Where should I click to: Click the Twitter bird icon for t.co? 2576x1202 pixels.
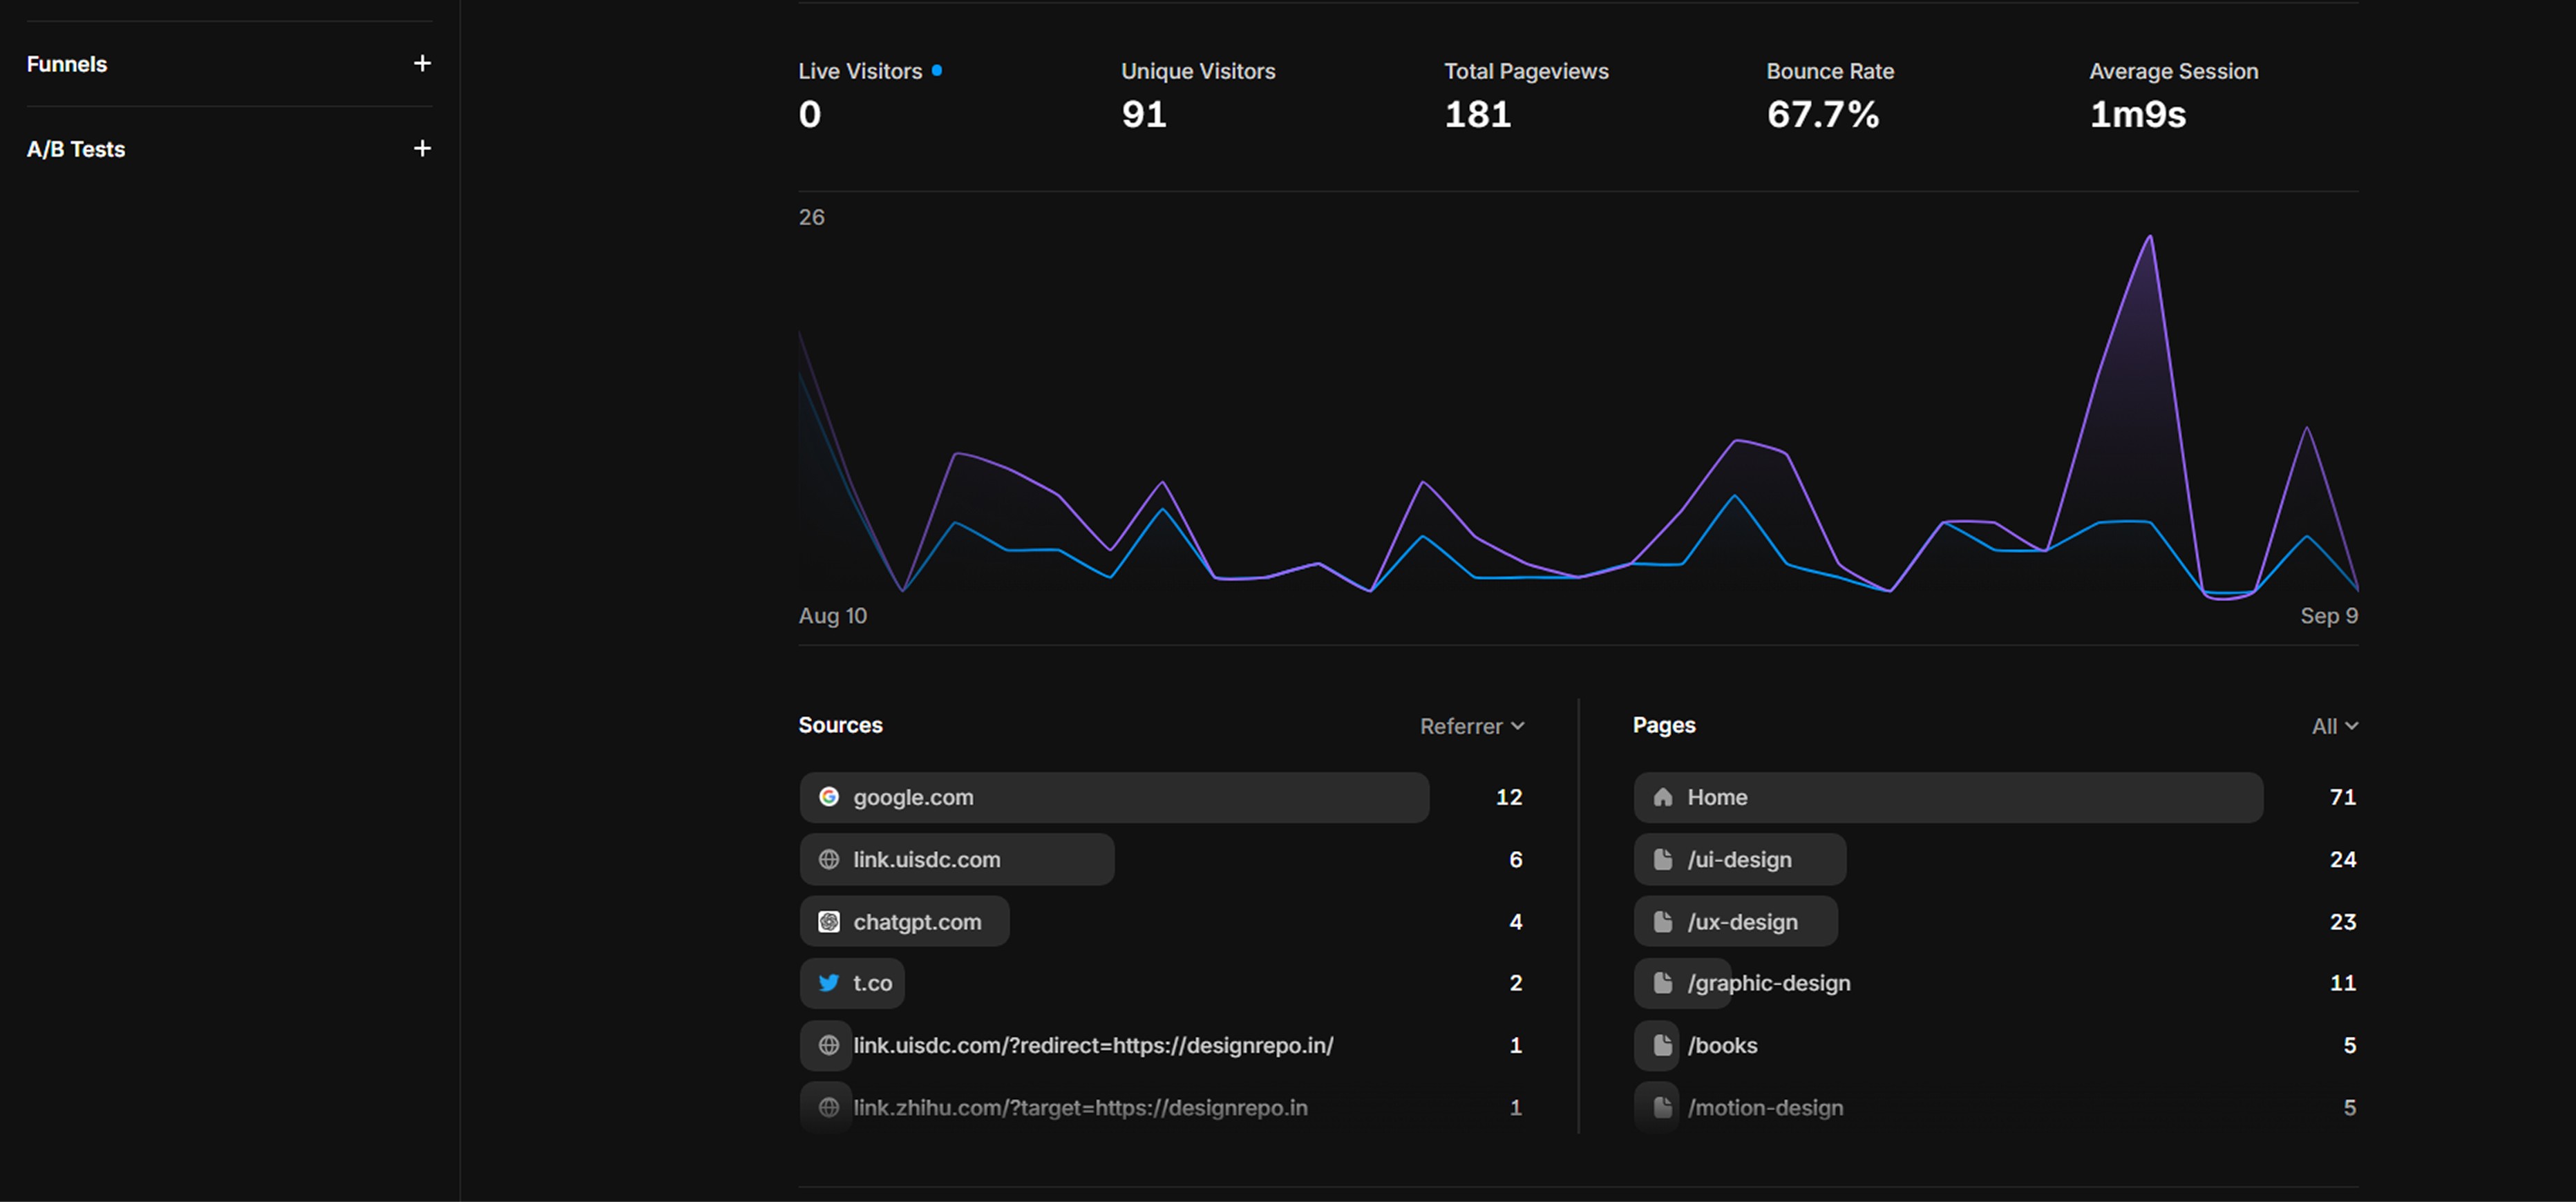[x=828, y=983]
